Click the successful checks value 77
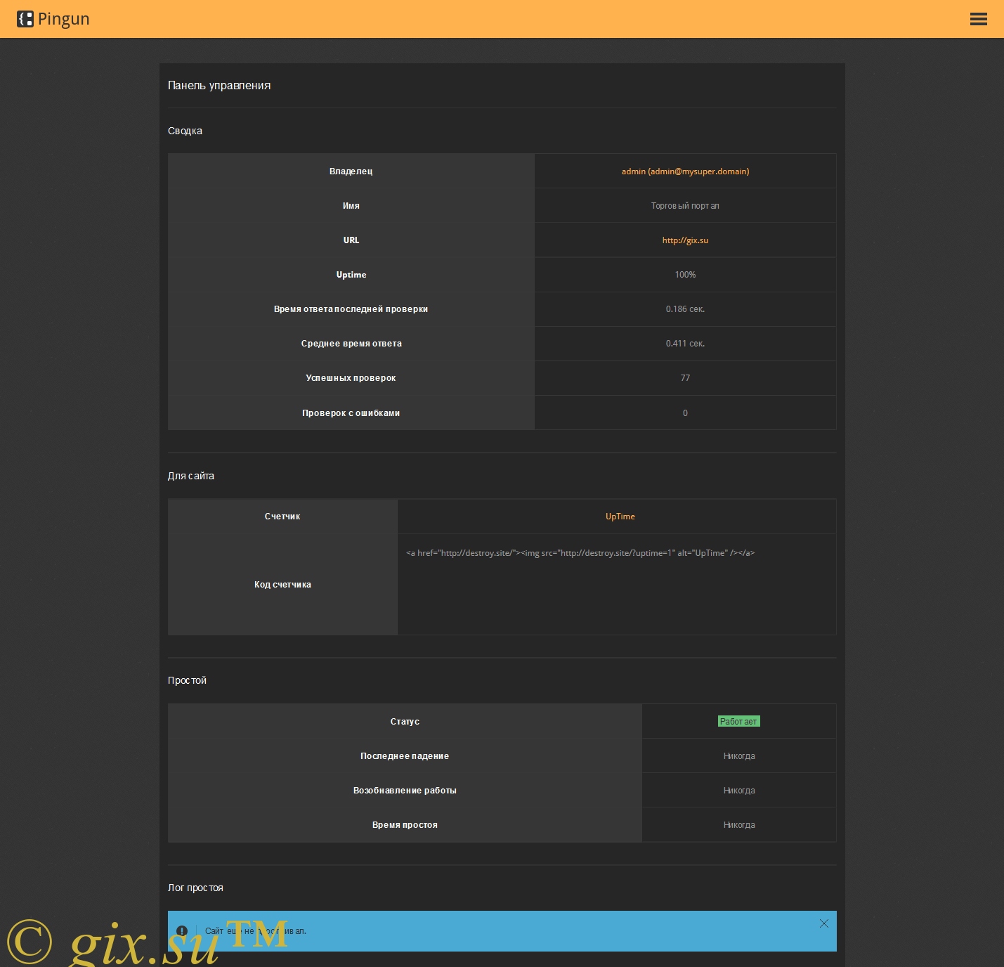 point(685,378)
